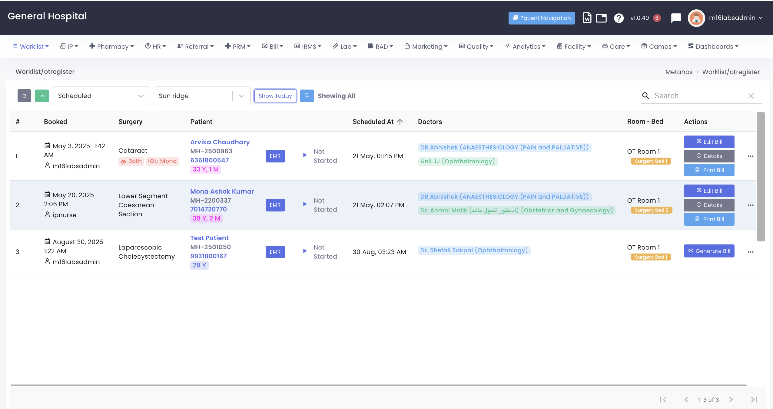Click the window panel icon in header
Image resolution: width=773 pixels, height=409 pixels.
click(601, 18)
